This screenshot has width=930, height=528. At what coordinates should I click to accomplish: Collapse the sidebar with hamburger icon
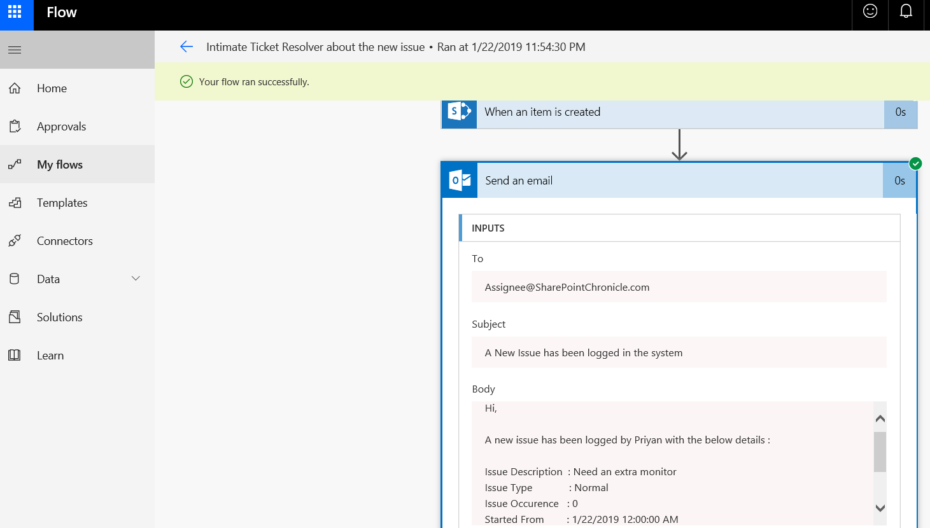(15, 50)
